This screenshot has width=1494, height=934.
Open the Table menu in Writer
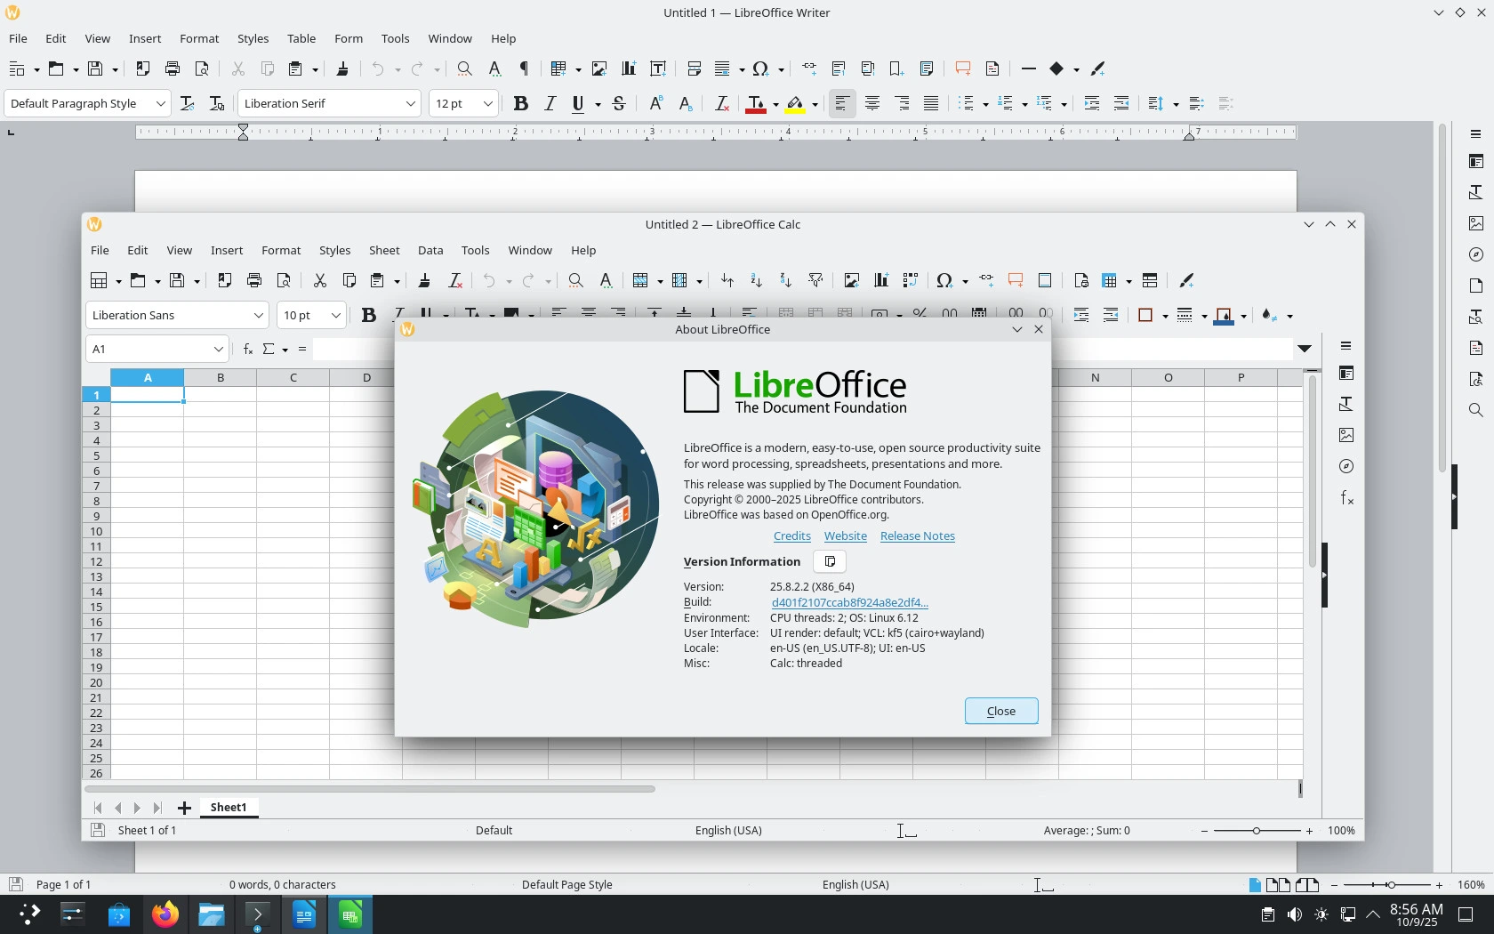tap(301, 38)
